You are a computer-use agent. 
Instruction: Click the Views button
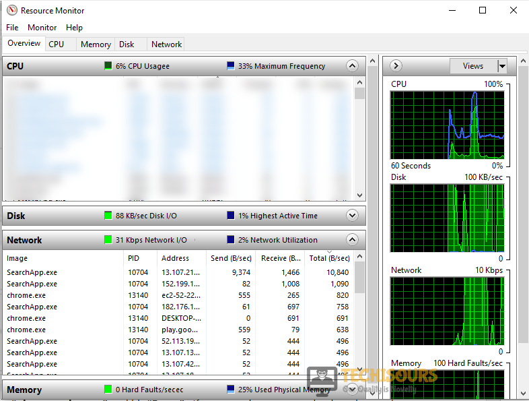(473, 66)
